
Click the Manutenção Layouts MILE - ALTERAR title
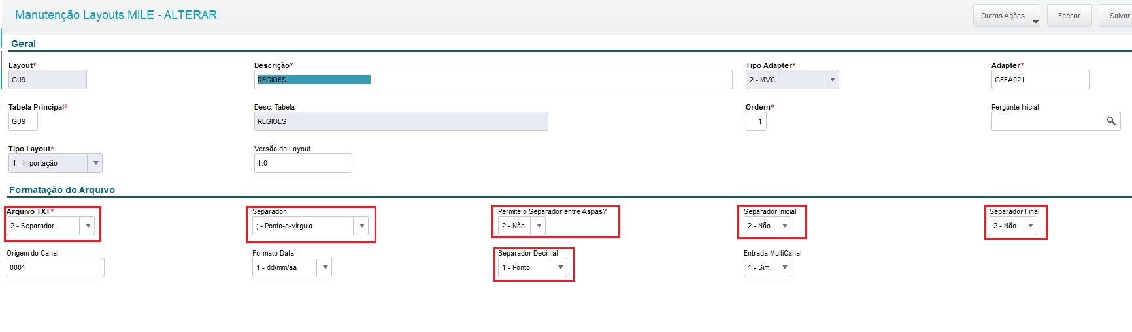(116, 15)
